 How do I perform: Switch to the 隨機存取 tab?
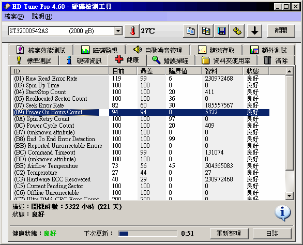coord(216,50)
